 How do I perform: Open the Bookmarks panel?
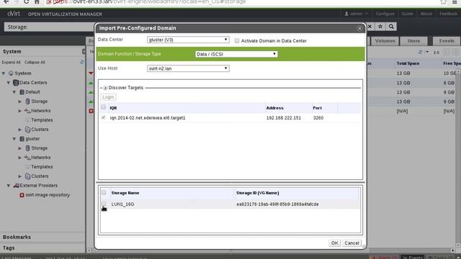pyautogui.click(x=42, y=237)
